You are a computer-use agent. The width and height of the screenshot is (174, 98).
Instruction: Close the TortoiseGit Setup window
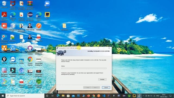pyautogui.click(x=109, y=48)
